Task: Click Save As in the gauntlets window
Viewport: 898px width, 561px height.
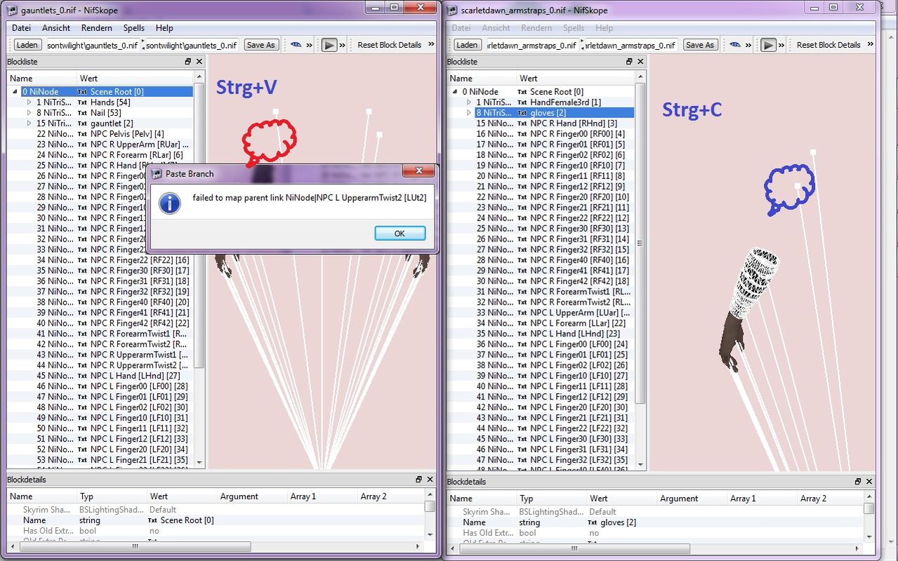Action: (x=260, y=45)
